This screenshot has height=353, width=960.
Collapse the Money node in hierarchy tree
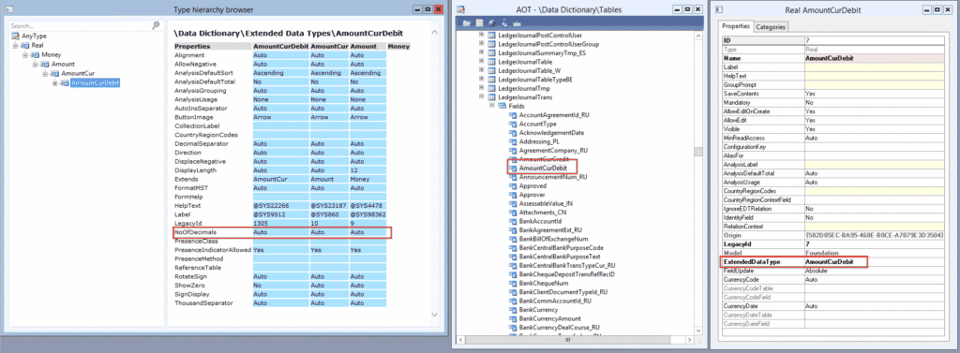coord(26,54)
